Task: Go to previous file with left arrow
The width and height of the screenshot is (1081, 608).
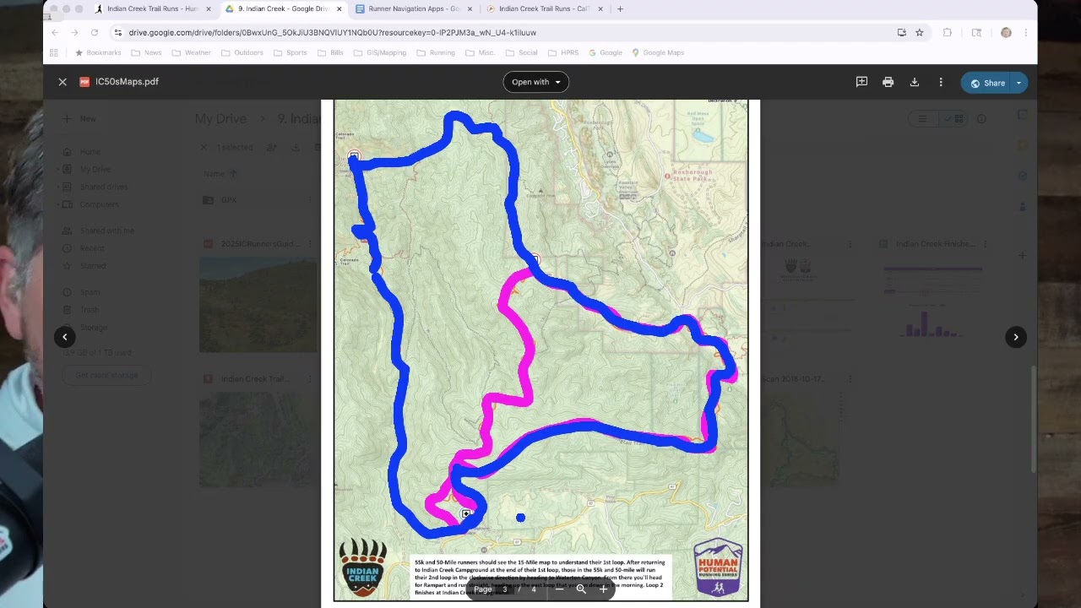Action: [64, 337]
